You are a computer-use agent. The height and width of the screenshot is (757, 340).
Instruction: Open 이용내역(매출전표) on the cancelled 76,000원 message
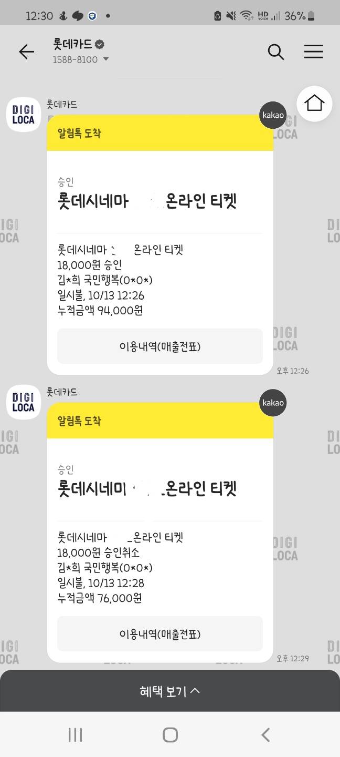click(x=160, y=633)
